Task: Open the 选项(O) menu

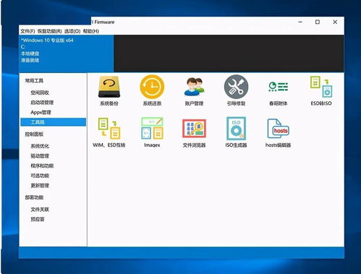Action: 72,31
